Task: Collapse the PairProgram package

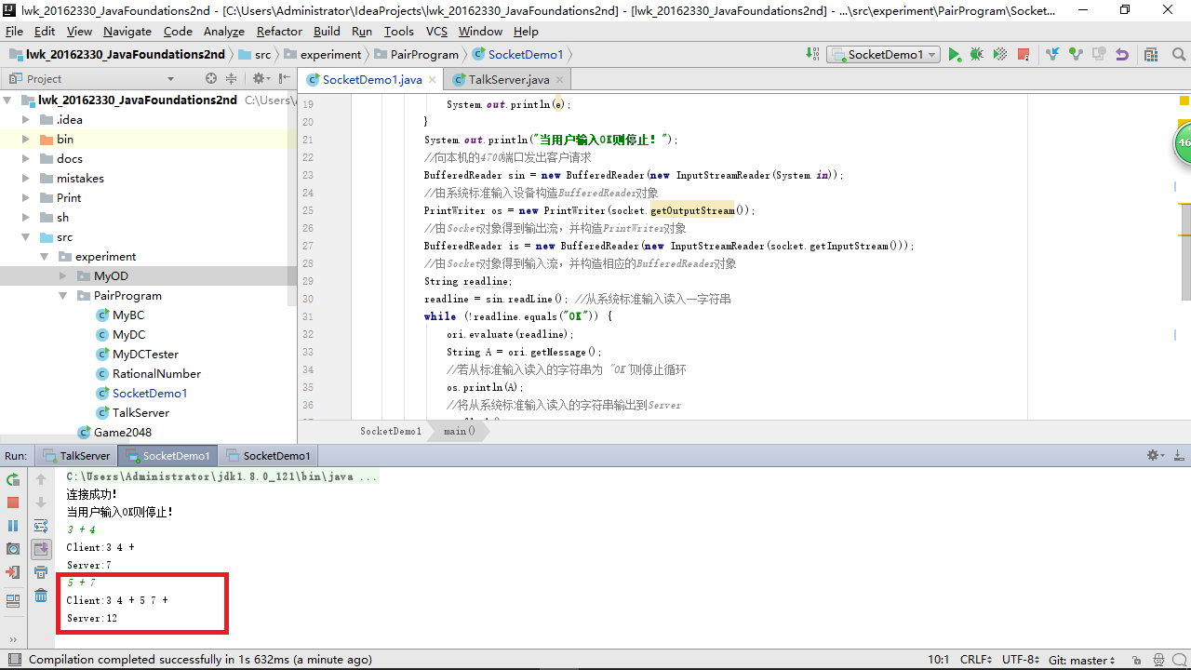Action: [x=63, y=296]
